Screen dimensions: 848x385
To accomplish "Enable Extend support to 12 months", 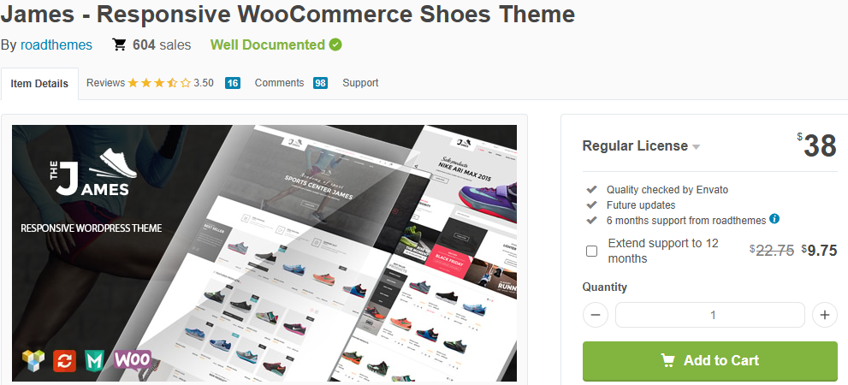I will [x=591, y=251].
